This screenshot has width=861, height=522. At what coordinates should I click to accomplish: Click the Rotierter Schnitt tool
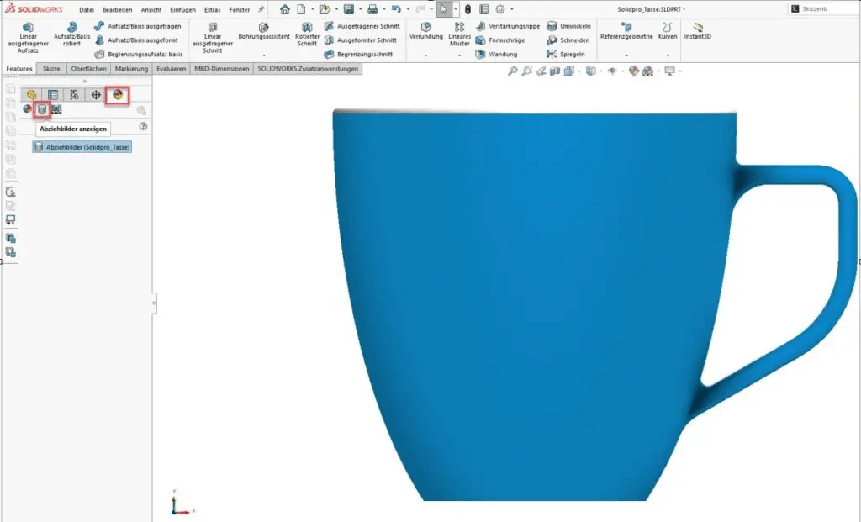(x=307, y=28)
